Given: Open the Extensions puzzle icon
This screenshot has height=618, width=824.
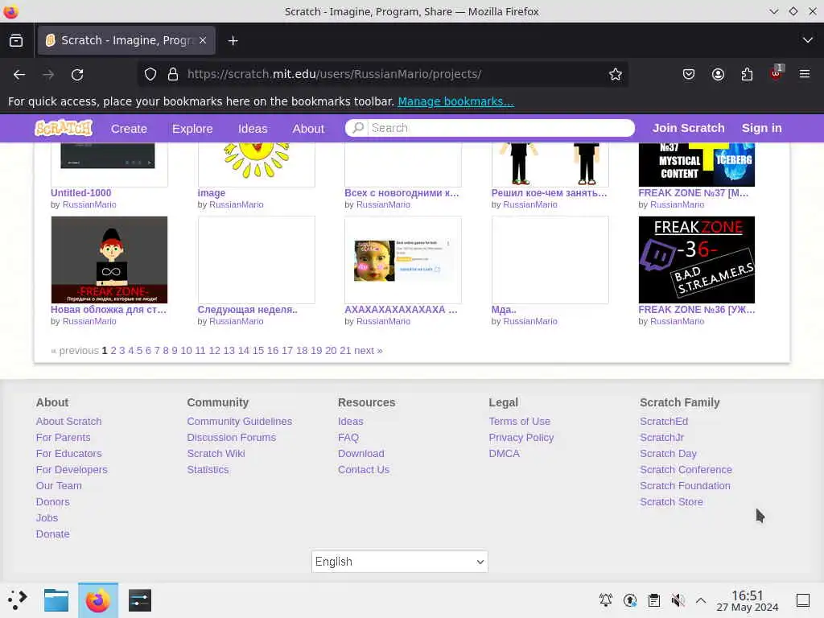Looking at the screenshot, I should pyautogui.click(x=747, y=75).
